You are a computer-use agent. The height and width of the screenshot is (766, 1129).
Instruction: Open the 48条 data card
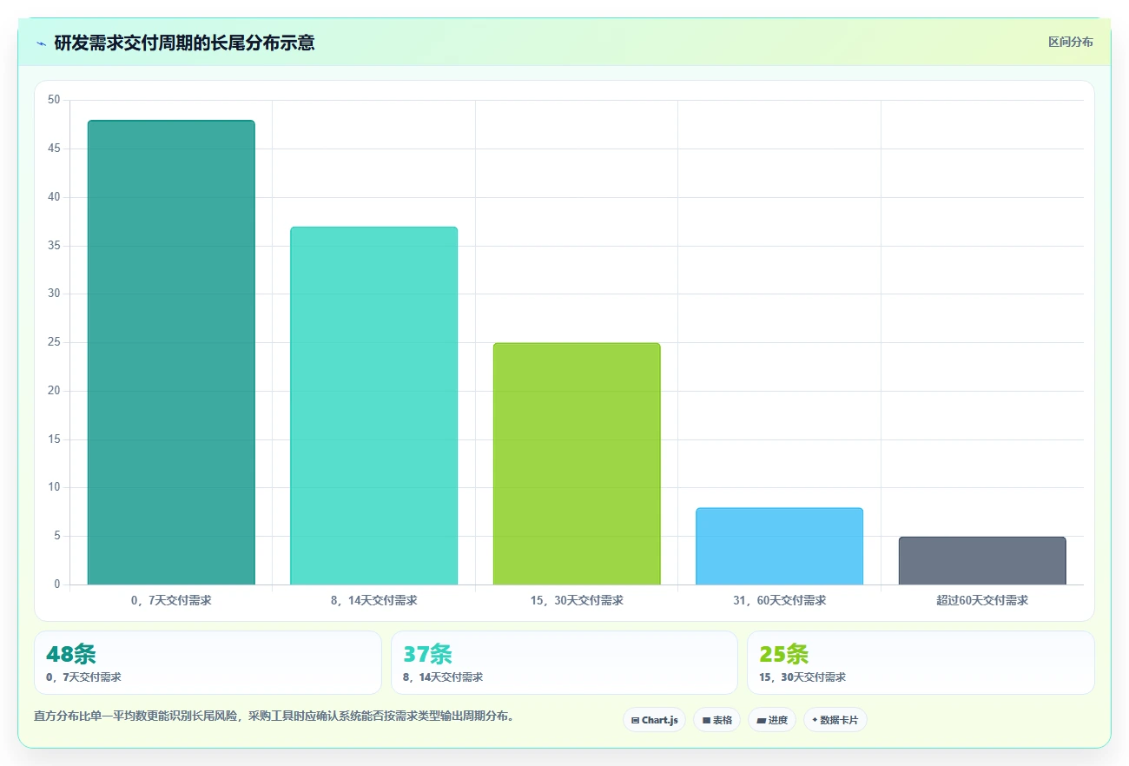click(208, 663)
